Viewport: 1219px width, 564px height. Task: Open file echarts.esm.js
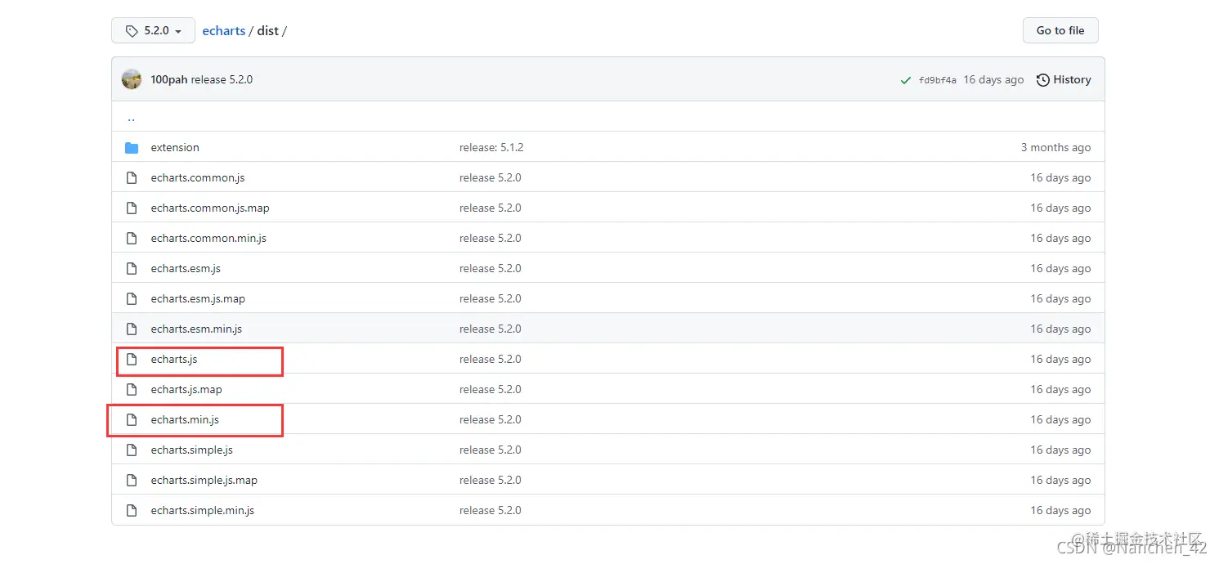(186, 268)
